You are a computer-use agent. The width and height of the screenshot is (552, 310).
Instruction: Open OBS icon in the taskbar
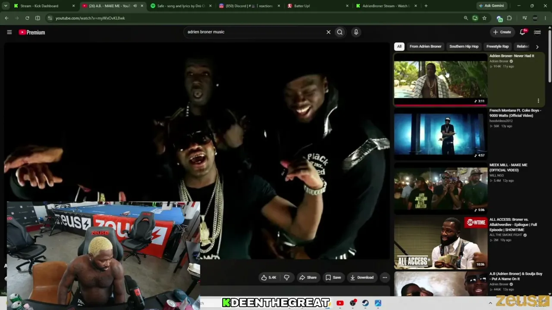pos(353,303)
